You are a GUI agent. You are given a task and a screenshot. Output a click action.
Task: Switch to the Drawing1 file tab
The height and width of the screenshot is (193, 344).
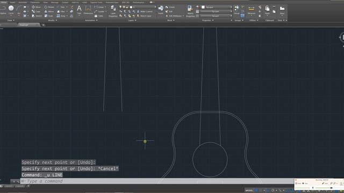point(28,25)
